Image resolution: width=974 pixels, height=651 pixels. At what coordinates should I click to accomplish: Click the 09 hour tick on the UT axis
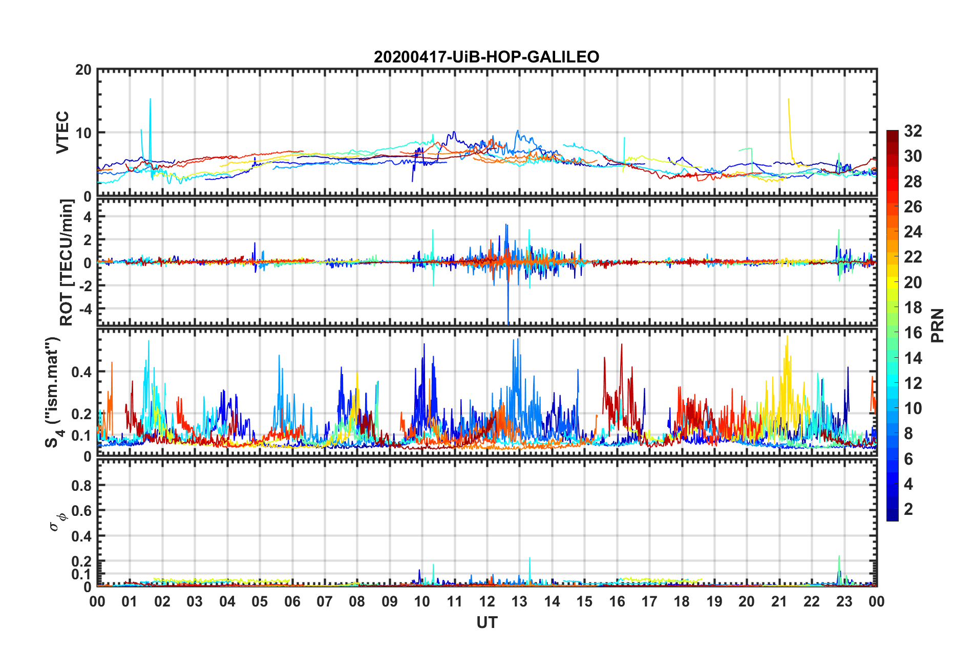(390, 601)
